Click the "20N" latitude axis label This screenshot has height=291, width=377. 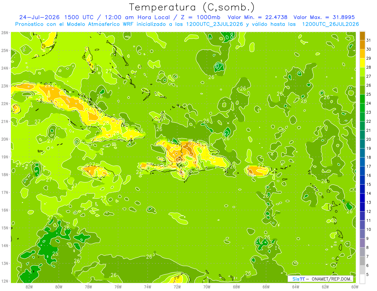click(x=5, y=139)
